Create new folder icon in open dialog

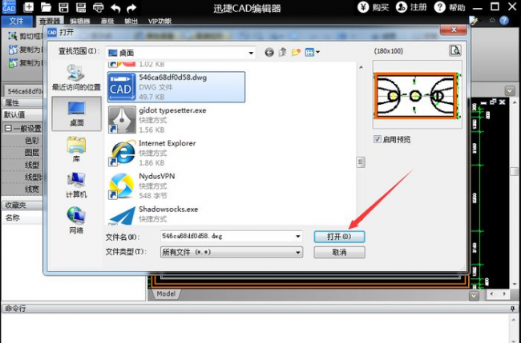pos(296,52)
